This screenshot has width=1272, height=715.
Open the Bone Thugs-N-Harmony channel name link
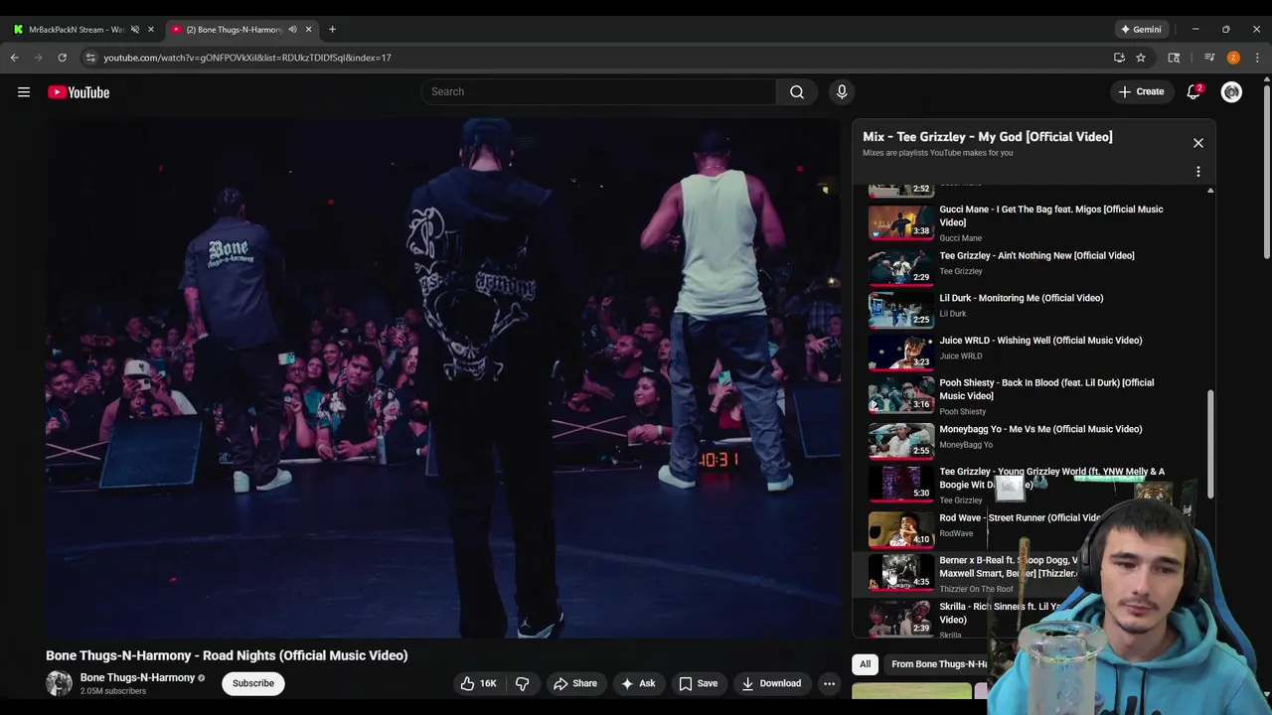[137, 677]
